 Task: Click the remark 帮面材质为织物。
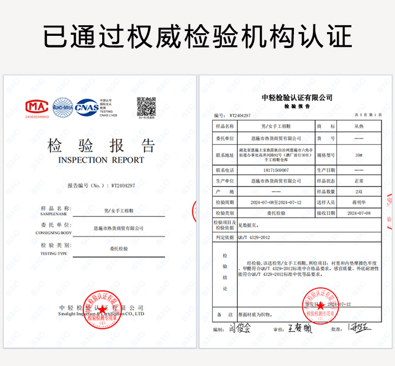(x=255, y=314)
